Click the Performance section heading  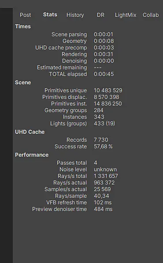(x=32, y=155)
